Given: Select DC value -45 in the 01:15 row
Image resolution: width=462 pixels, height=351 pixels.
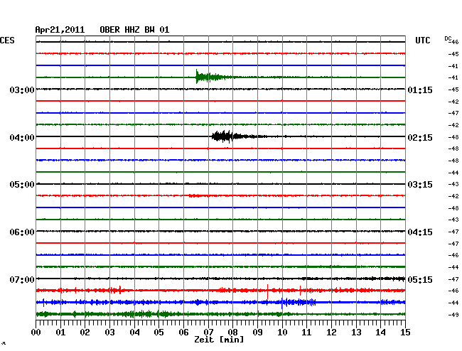Looking at the screenshot, I should click(453, 90).
